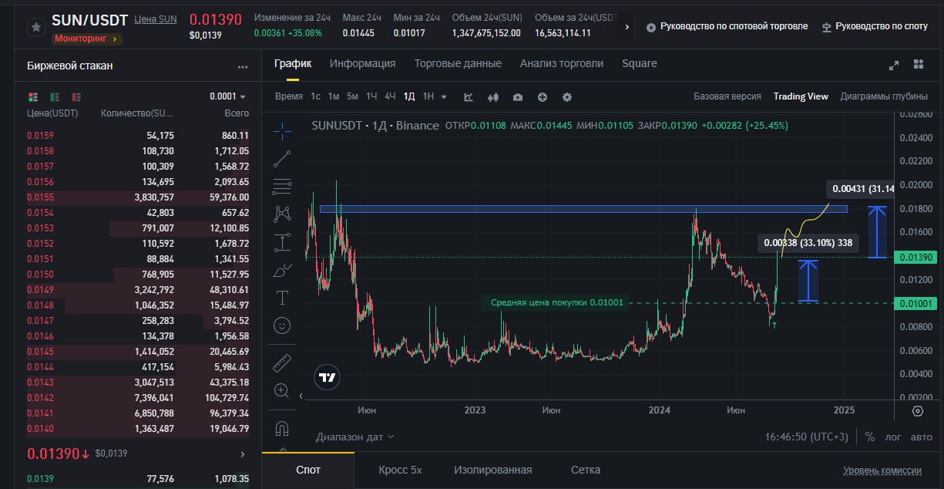Change candlestick chart type
The image size is (944, 489).
(493, 96)
